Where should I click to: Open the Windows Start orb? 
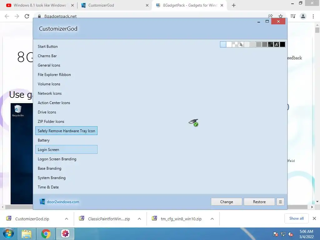tap(8, 233)
